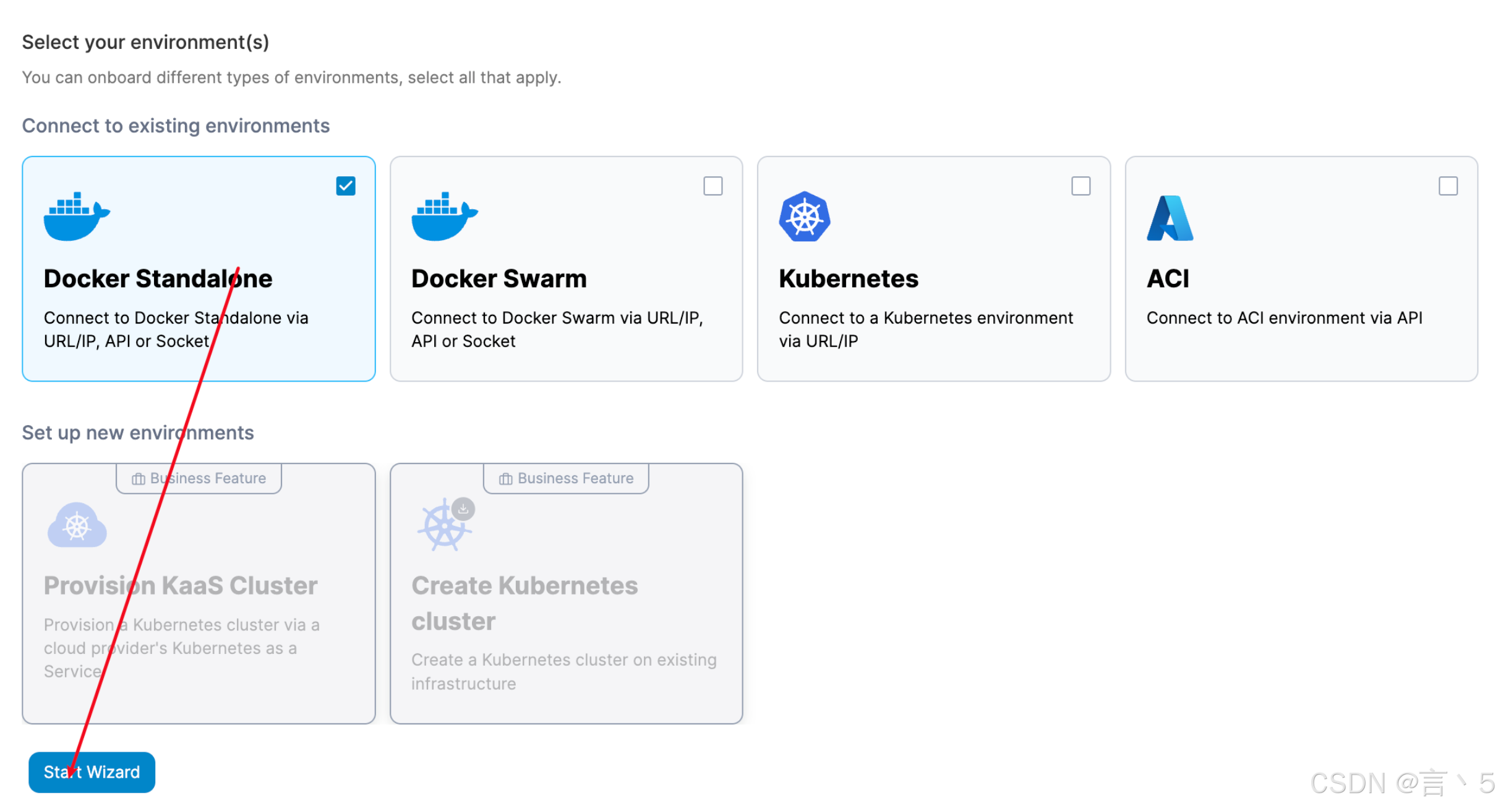Enable the ACI environment checkbox
Viewport: 1498px width, 808px height.
click(x=1449, y=186)
